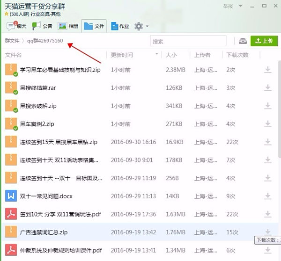This screenshot has width=281, height=261.
Task: Download the 双11活动表格集 file
Action: 268,160
